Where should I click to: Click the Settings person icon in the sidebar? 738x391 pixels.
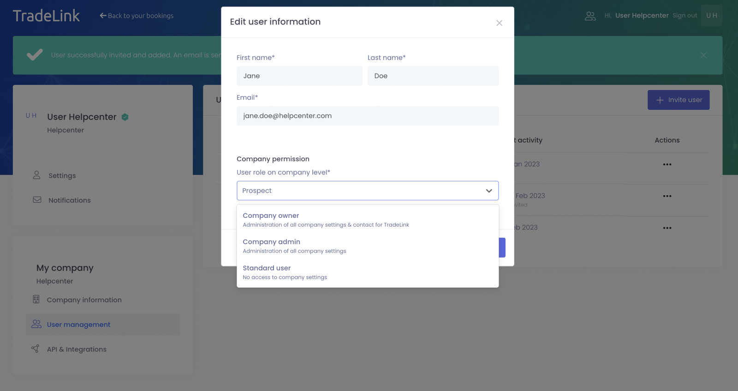tap(37, 175)
